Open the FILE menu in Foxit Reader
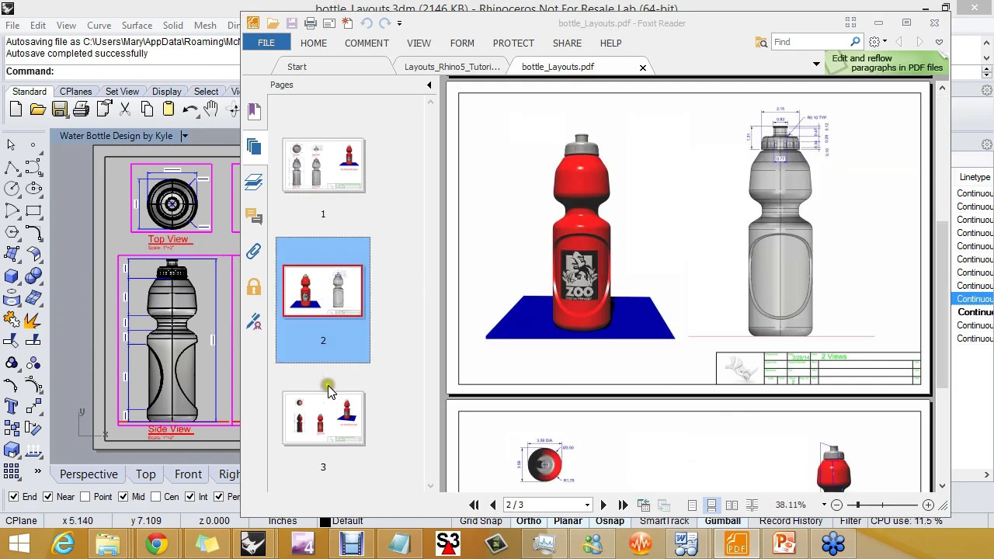This screenshot has height=559, width=994. click(x=266, y=43)
